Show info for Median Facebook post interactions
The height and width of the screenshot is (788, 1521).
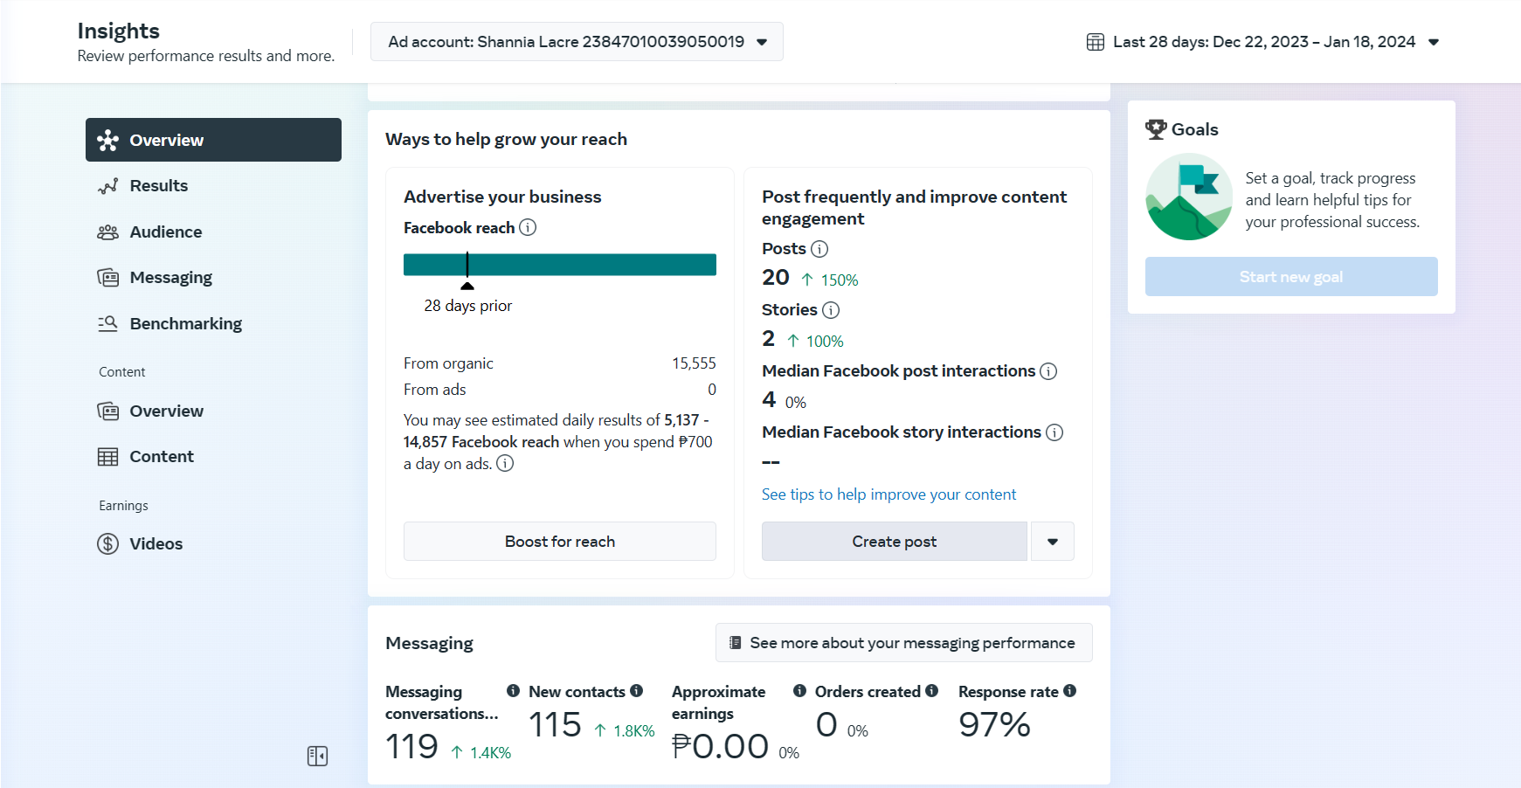1048,371
